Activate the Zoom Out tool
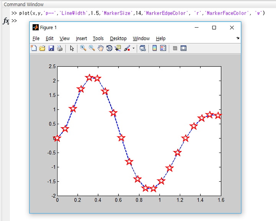Image resolution: width=276 pixels, height=221 pixels. tap(92, 48)
